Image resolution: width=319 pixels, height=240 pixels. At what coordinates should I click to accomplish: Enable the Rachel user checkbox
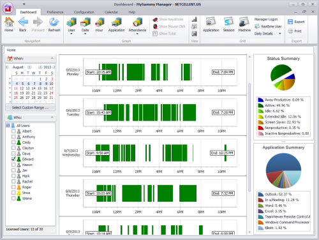click(13, 181)
